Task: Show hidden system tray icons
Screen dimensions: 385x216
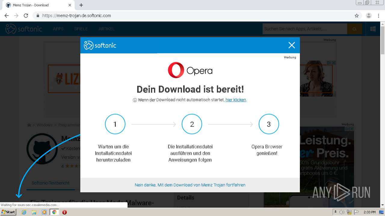Action: click(x=335, y=212)
